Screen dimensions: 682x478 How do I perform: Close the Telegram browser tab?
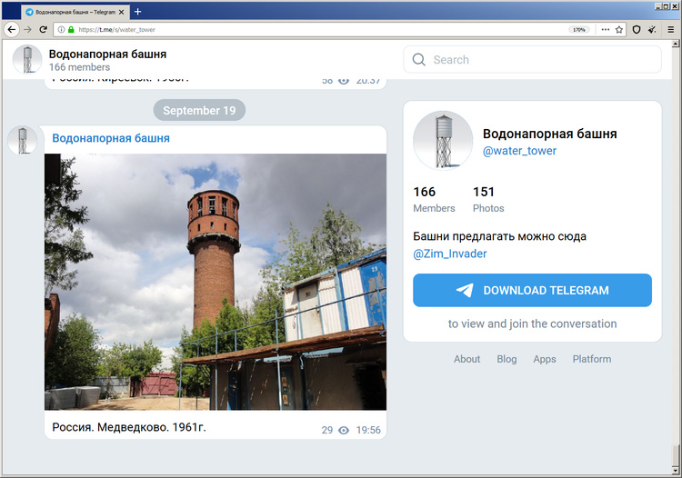pos(121,12)
